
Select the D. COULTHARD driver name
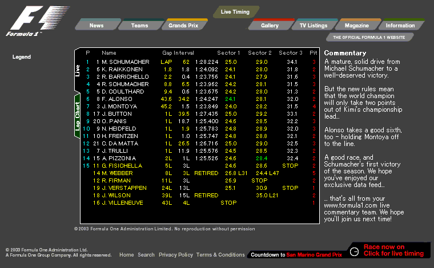pyautogui.click(x=123, y=92)
